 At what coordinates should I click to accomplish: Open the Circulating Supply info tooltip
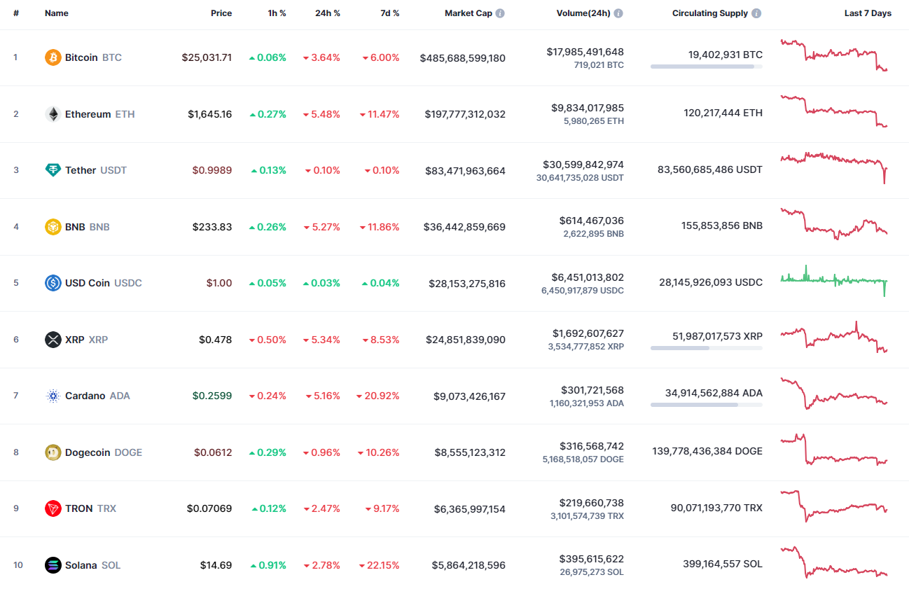click(755, 13)
